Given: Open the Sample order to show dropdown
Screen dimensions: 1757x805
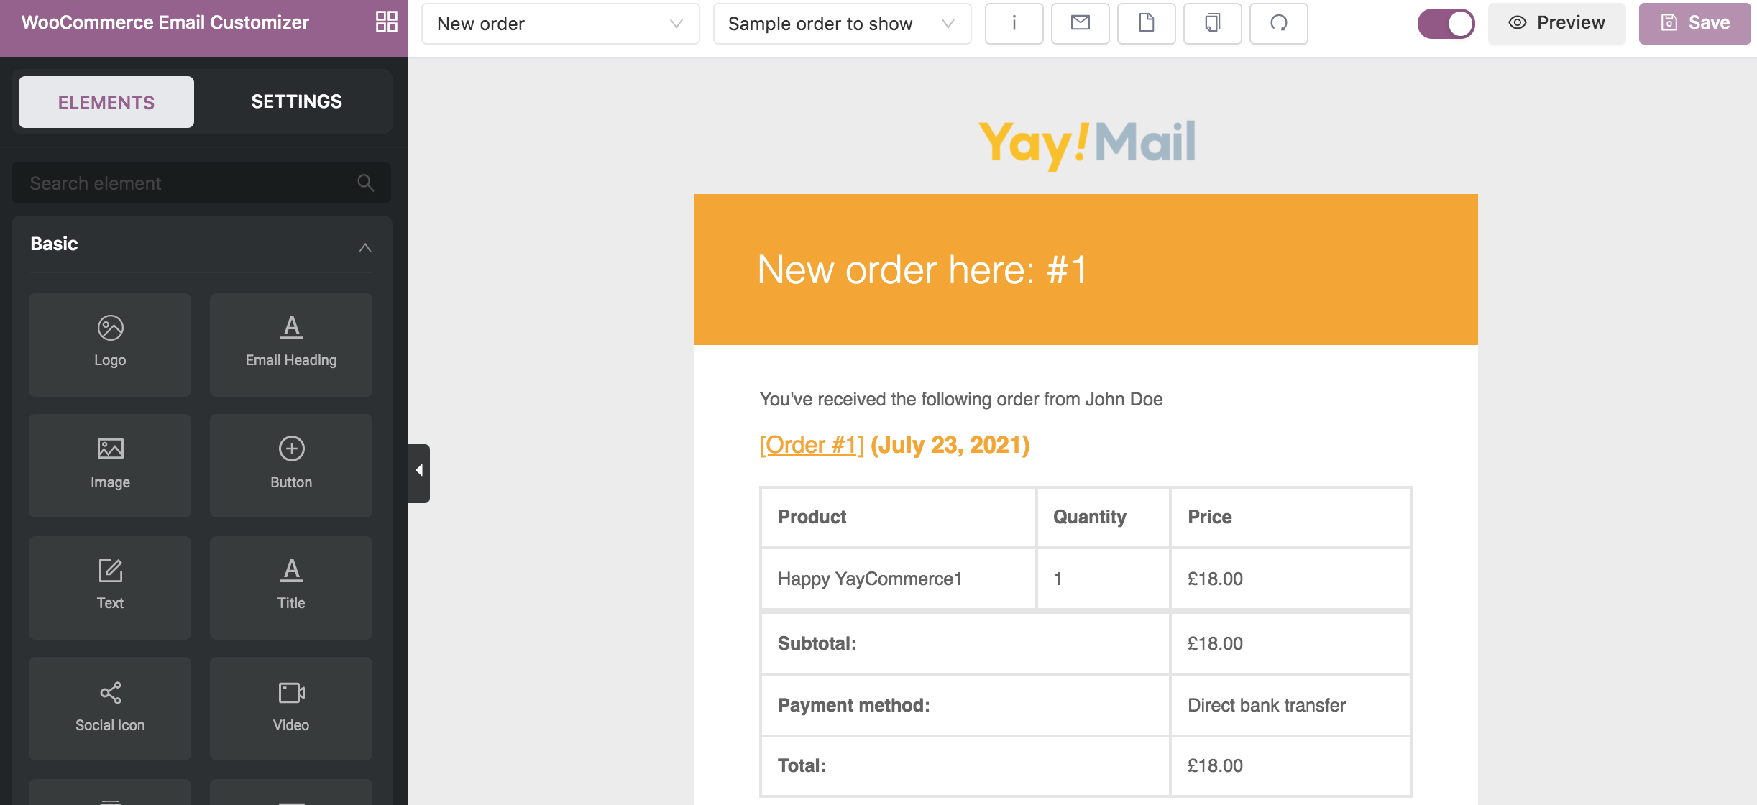Looking at the screenshot, I should pos(842,24).
